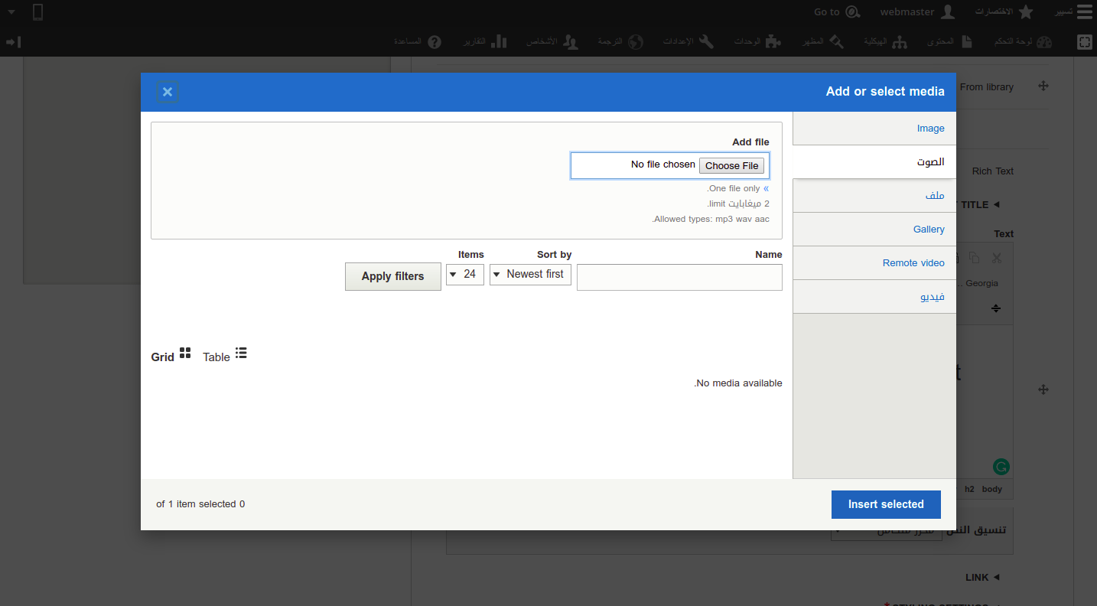The width and height of the screenshot is (1097, 606).
Task: Select the الصوت audio tab
Action: 874,162
